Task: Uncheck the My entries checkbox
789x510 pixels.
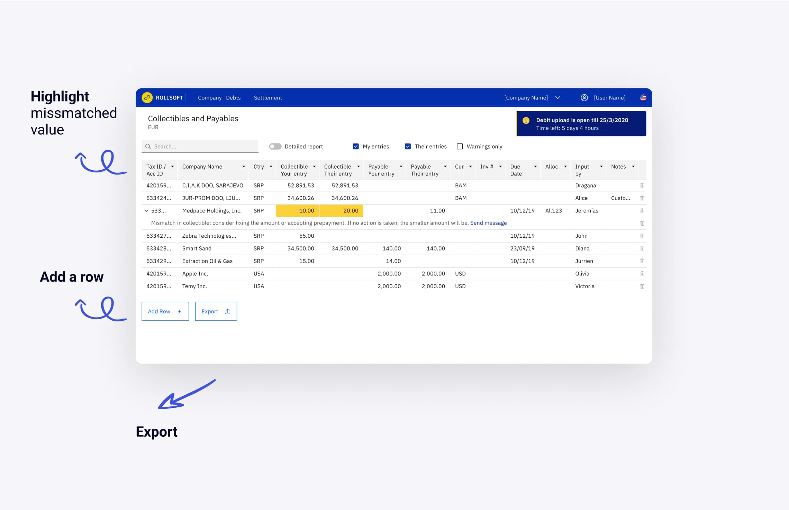Action: (x=356, y=147)
